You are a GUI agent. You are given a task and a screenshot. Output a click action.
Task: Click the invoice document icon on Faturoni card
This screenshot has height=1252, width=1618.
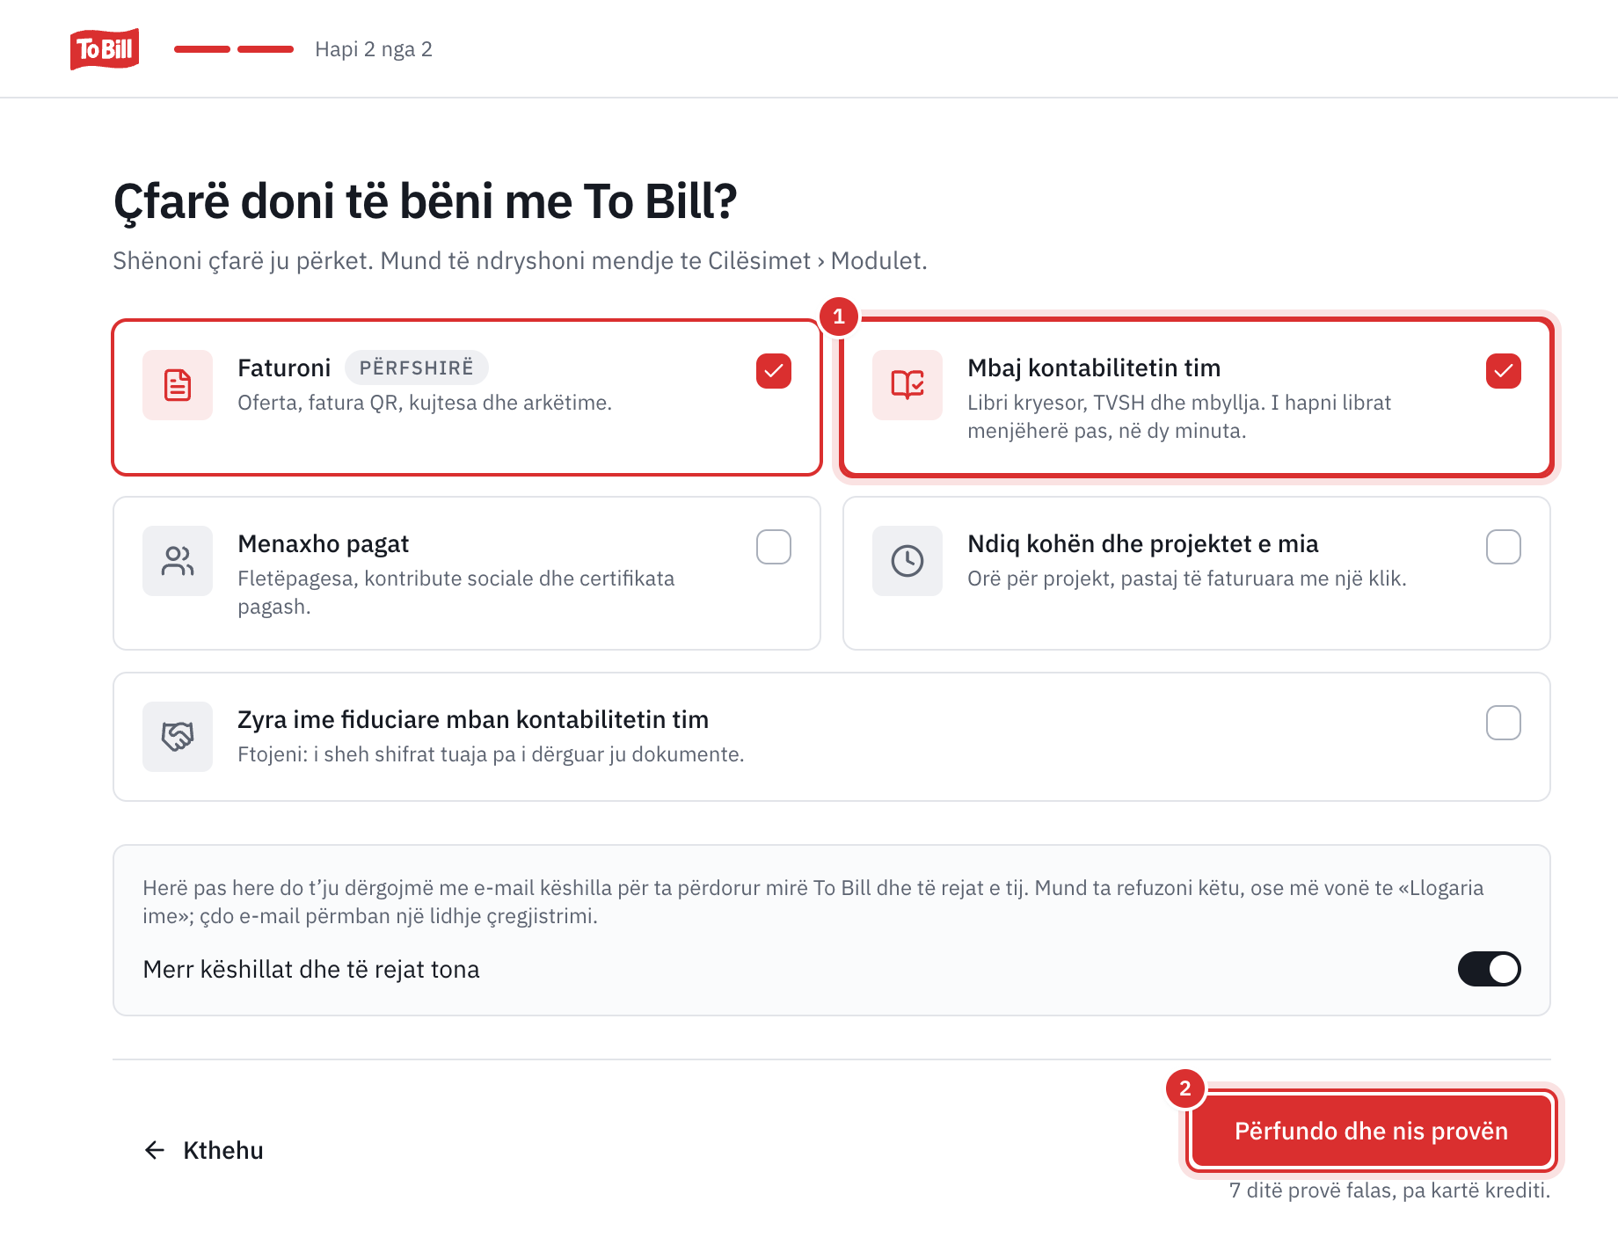[178, 385]
